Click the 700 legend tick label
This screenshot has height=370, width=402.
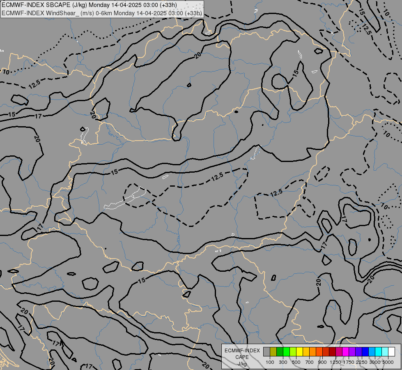click(310, 362)
